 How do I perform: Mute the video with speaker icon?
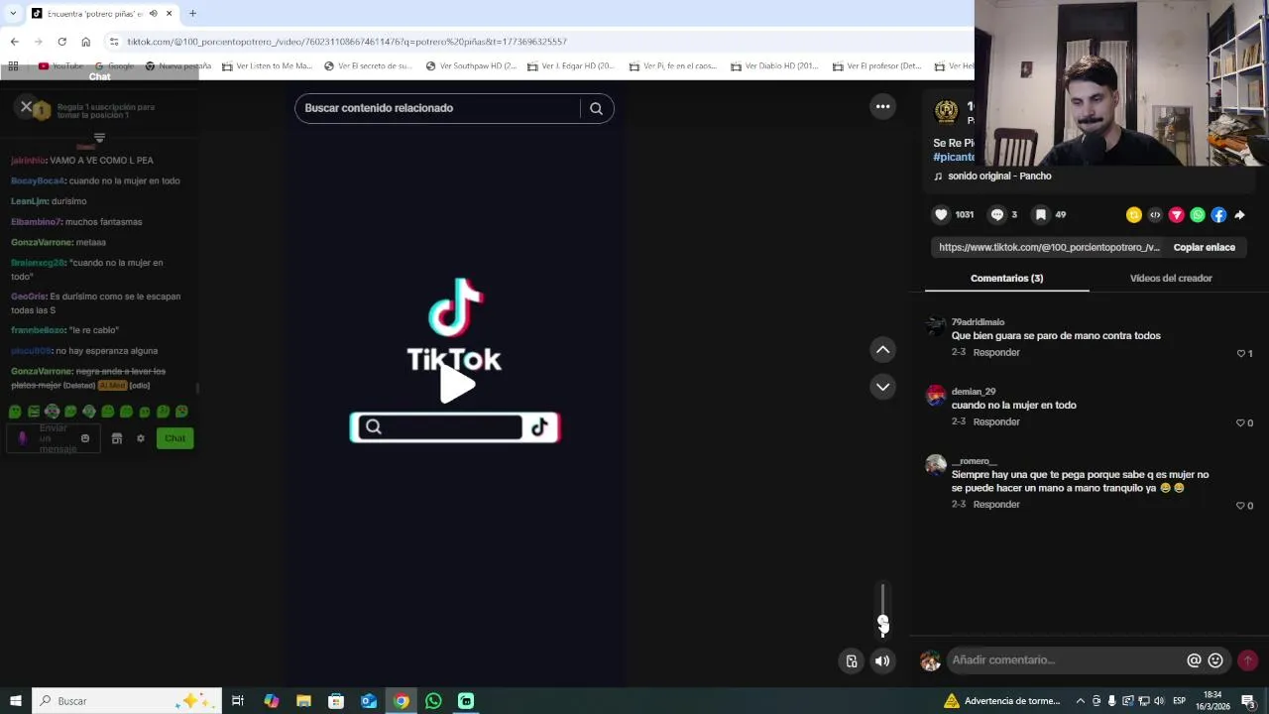click(x=882, y=661)
